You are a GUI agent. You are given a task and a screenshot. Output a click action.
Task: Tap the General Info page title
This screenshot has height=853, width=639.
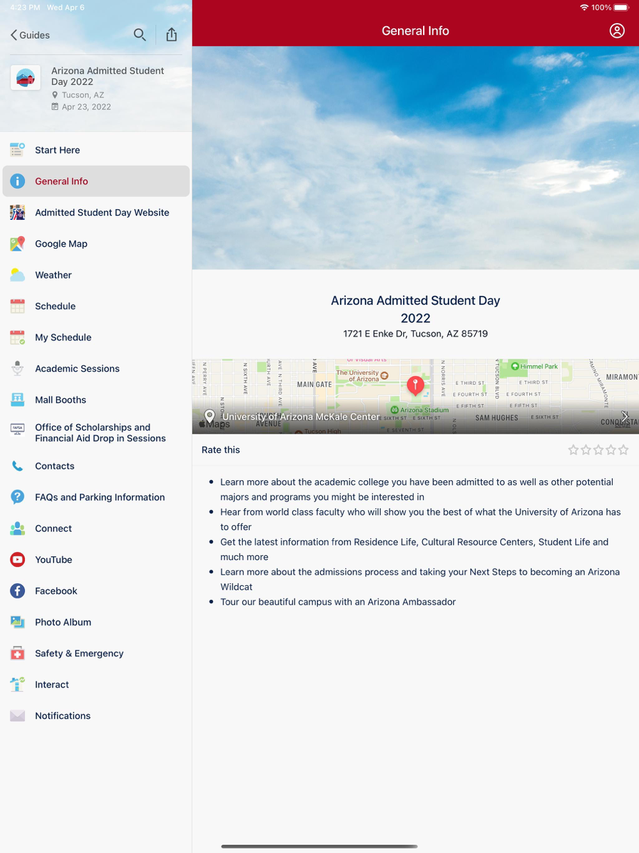tap(415, 31)
